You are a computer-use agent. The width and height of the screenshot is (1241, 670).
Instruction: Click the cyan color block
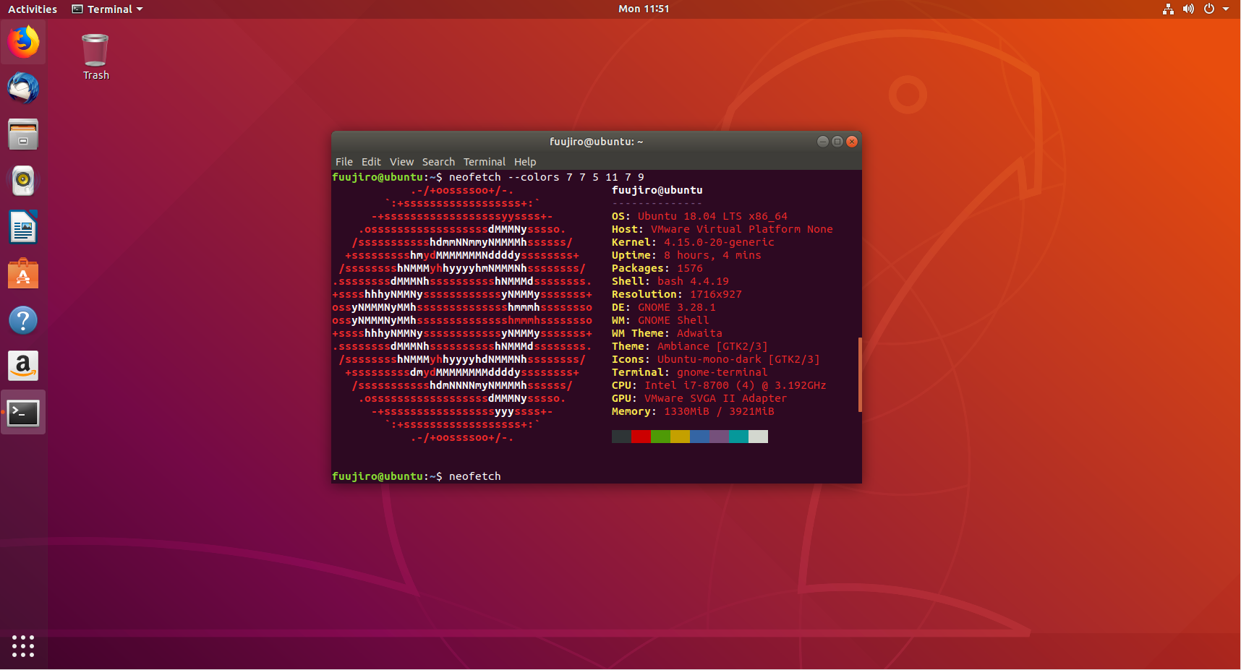click(x=738, y=437)
